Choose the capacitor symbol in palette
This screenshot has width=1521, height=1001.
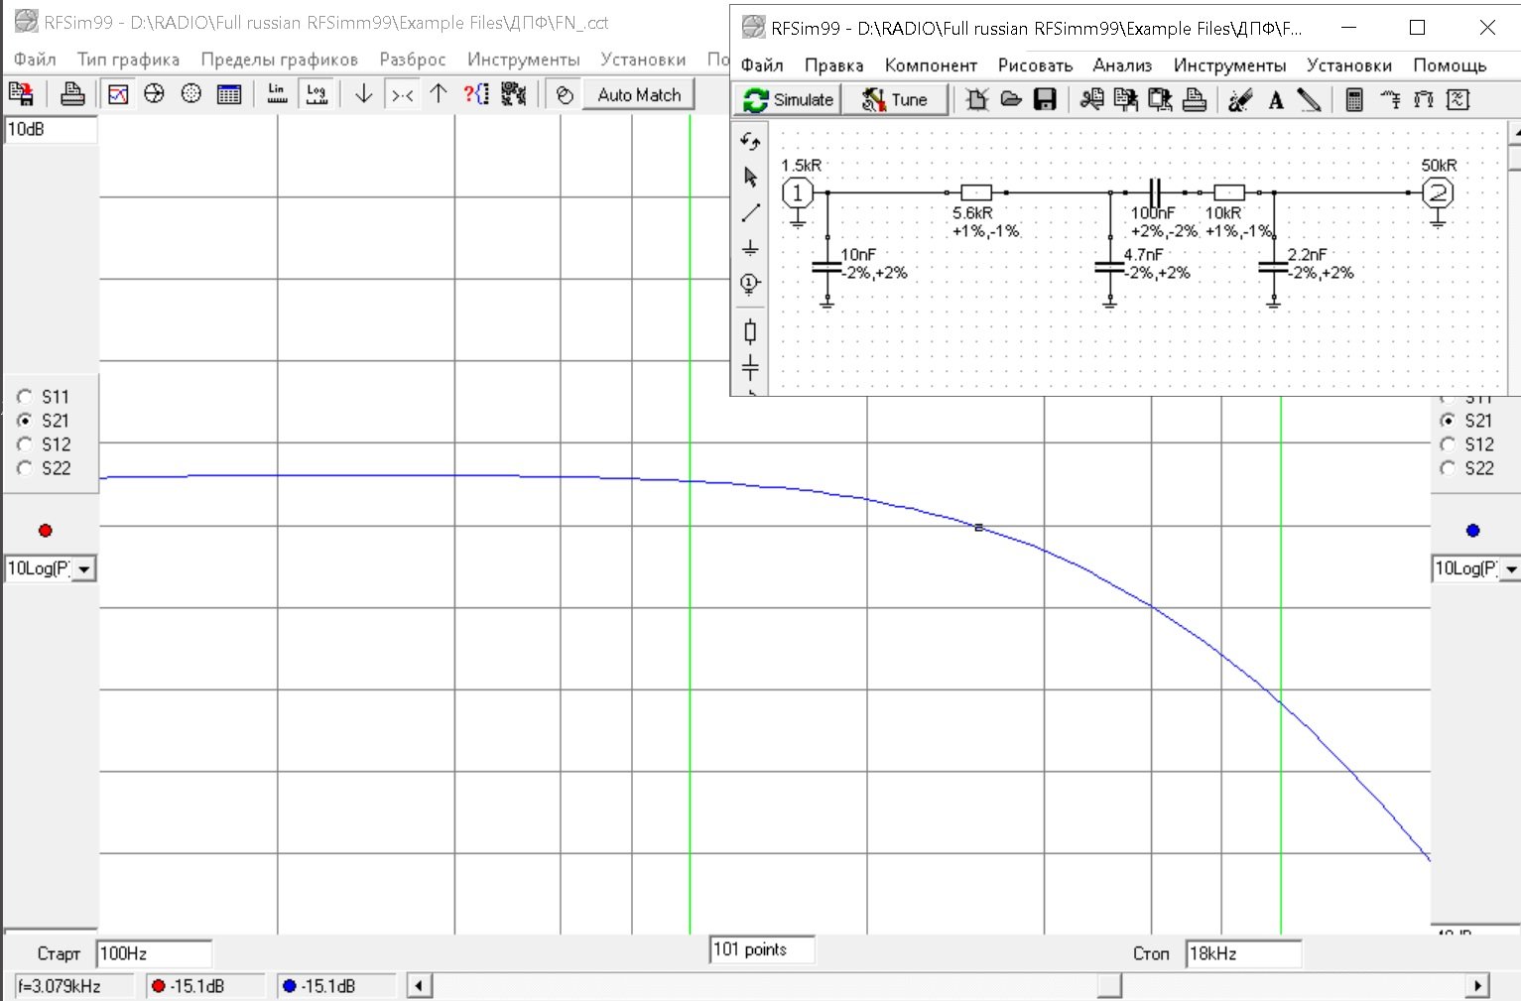pyautogui.click(x=750, y=367)
